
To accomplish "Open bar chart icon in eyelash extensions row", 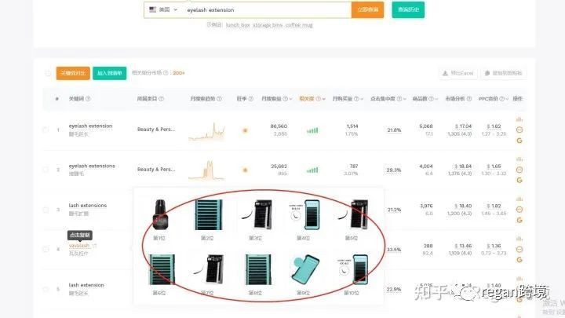I will [x=519, y=159].
